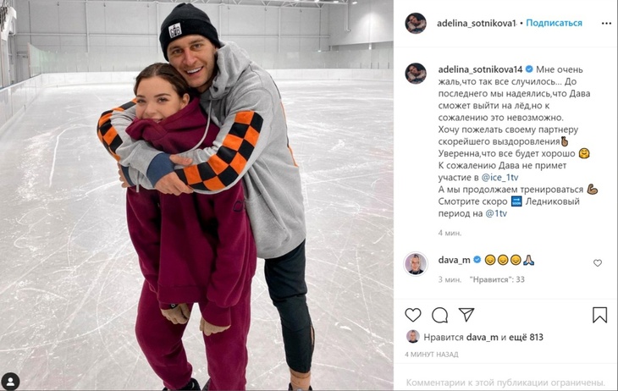Open the comment bubble icon

[x=439, y=315]
